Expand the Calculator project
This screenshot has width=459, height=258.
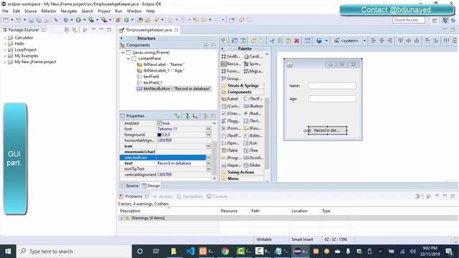pyautogui.click(x=5, y=38)
